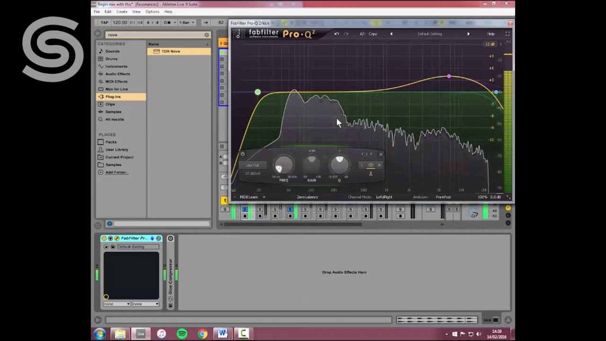
Task: Toggle the FabFilter device activator
Action: (x=104, y=238)
